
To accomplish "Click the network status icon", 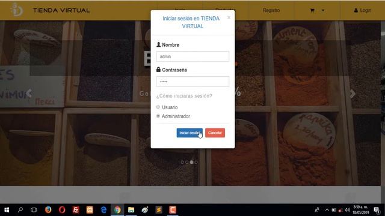I will coord(340,210).
